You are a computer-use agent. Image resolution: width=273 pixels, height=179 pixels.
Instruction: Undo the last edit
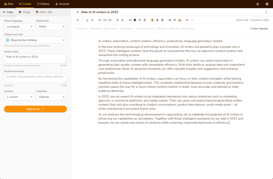tap(187, 20)
